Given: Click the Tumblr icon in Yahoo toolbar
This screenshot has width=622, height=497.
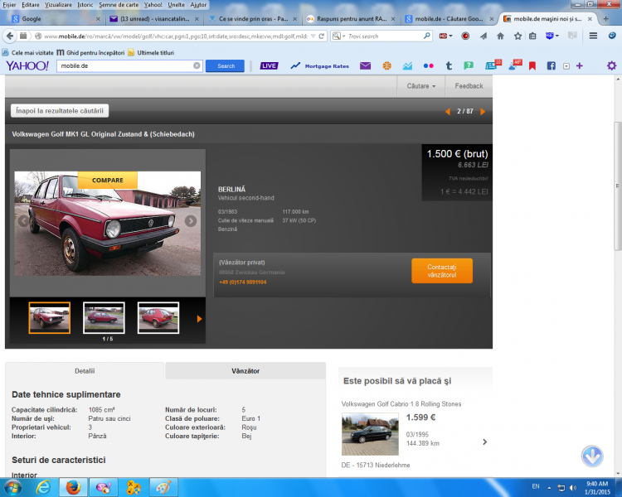Looking at the screenshot, I should point(449,65).
